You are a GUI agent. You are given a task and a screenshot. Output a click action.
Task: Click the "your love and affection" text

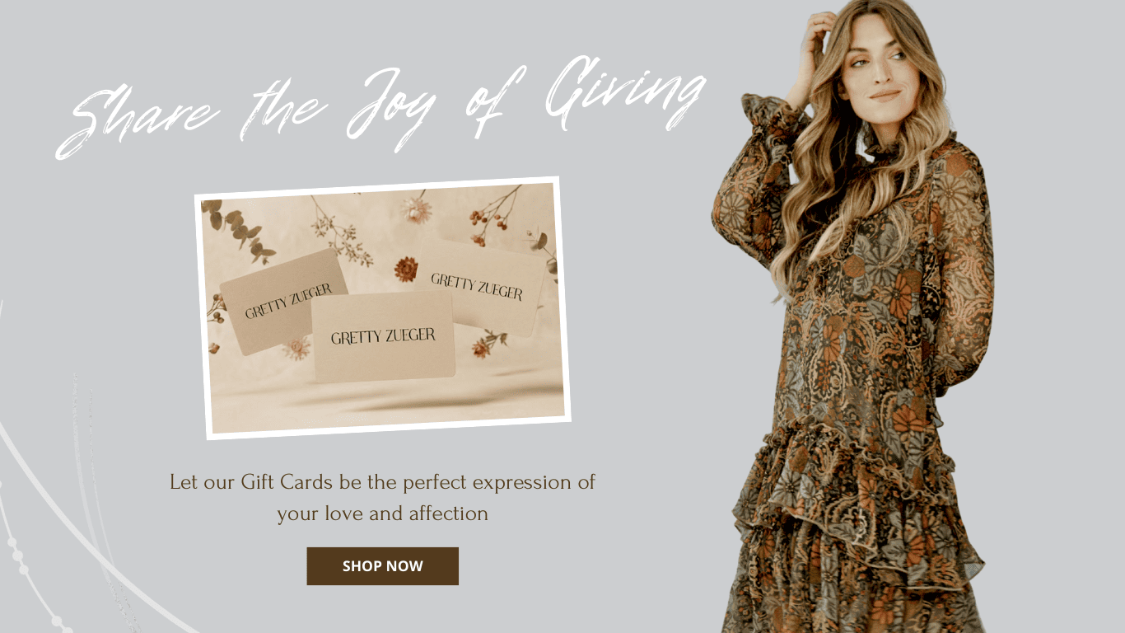382,513
